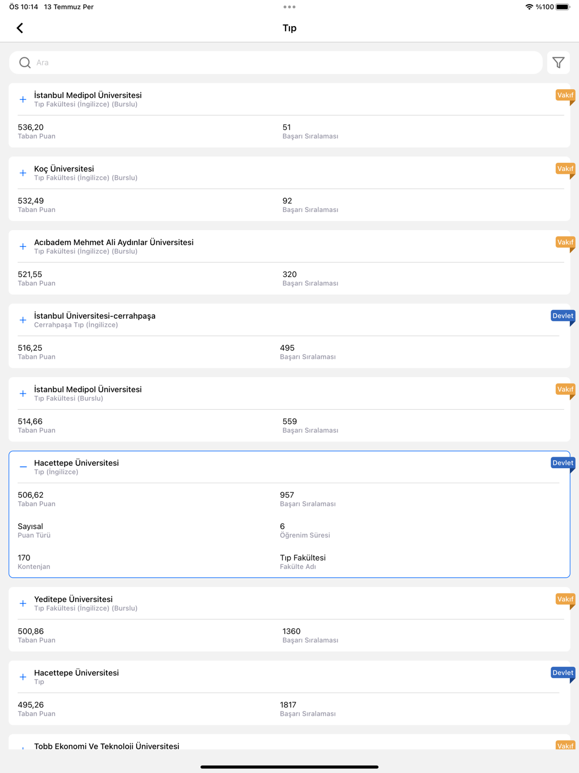Tap Vakıf badge on Yeditepe card

click(565, 600)
